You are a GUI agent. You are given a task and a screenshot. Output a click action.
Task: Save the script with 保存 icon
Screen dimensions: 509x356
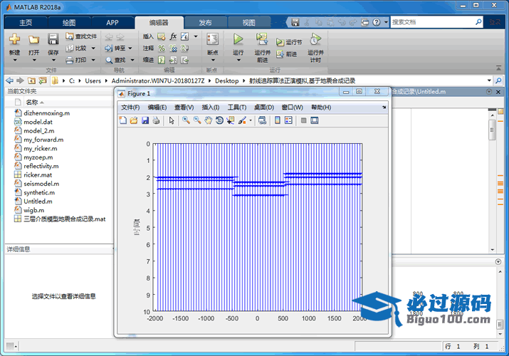pyautogui.click(x=53, y=39)
